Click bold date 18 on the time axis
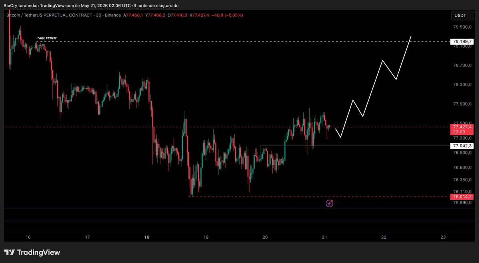Image resolution: width=479 pixels, height=263 pixels. [147, 237]
